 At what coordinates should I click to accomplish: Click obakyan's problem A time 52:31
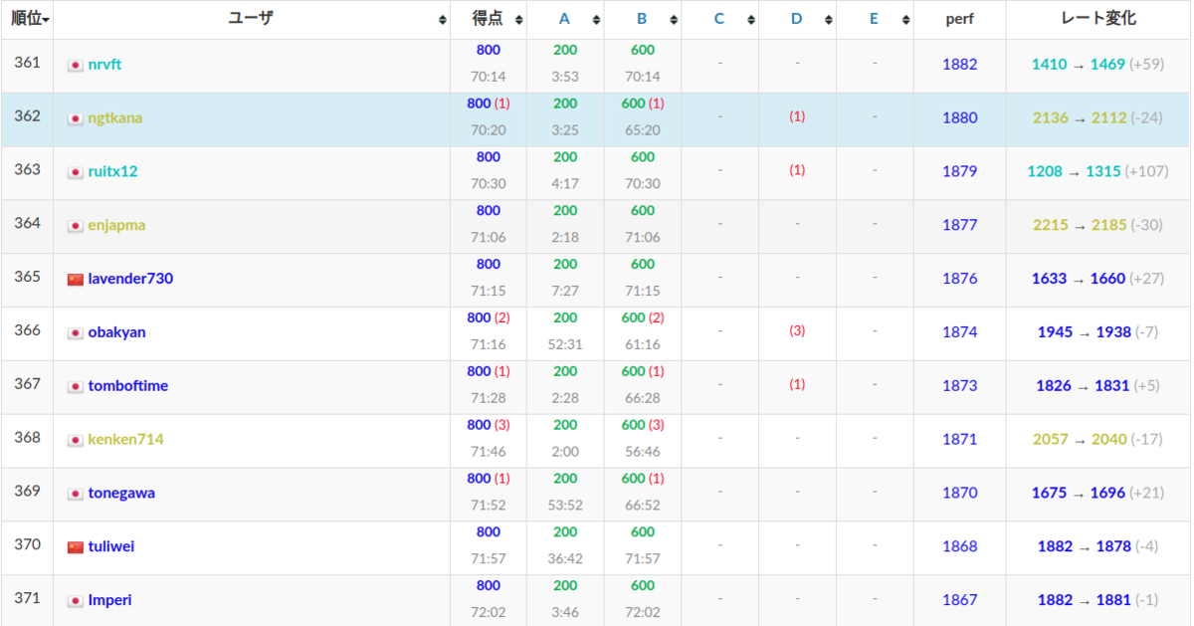565,344
